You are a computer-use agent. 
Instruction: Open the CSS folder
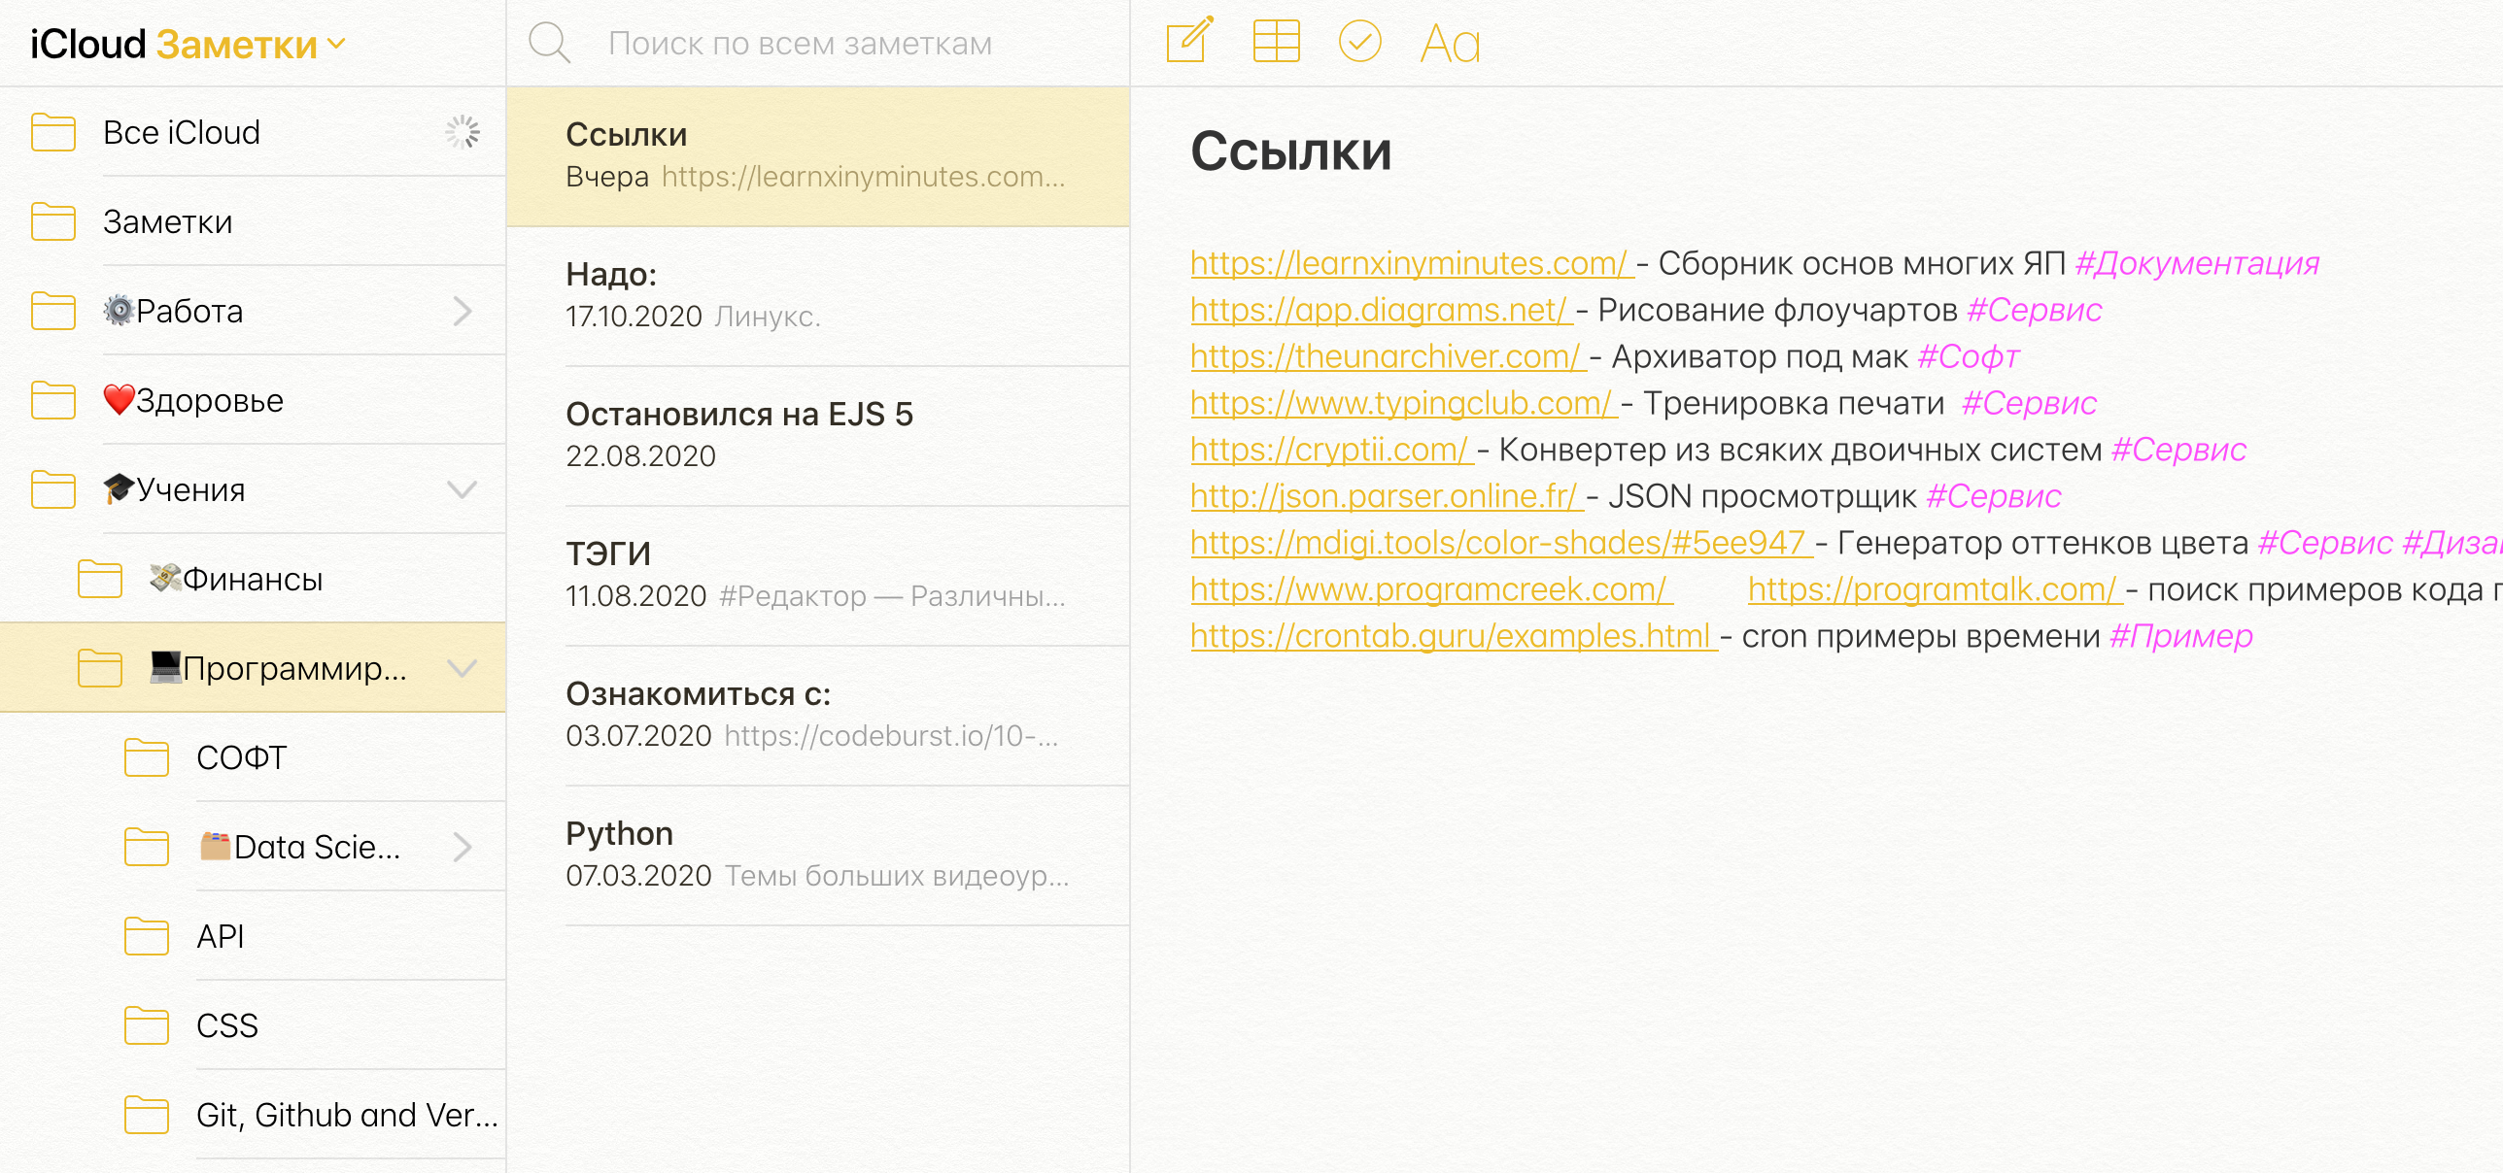[x=227, y=1025]
